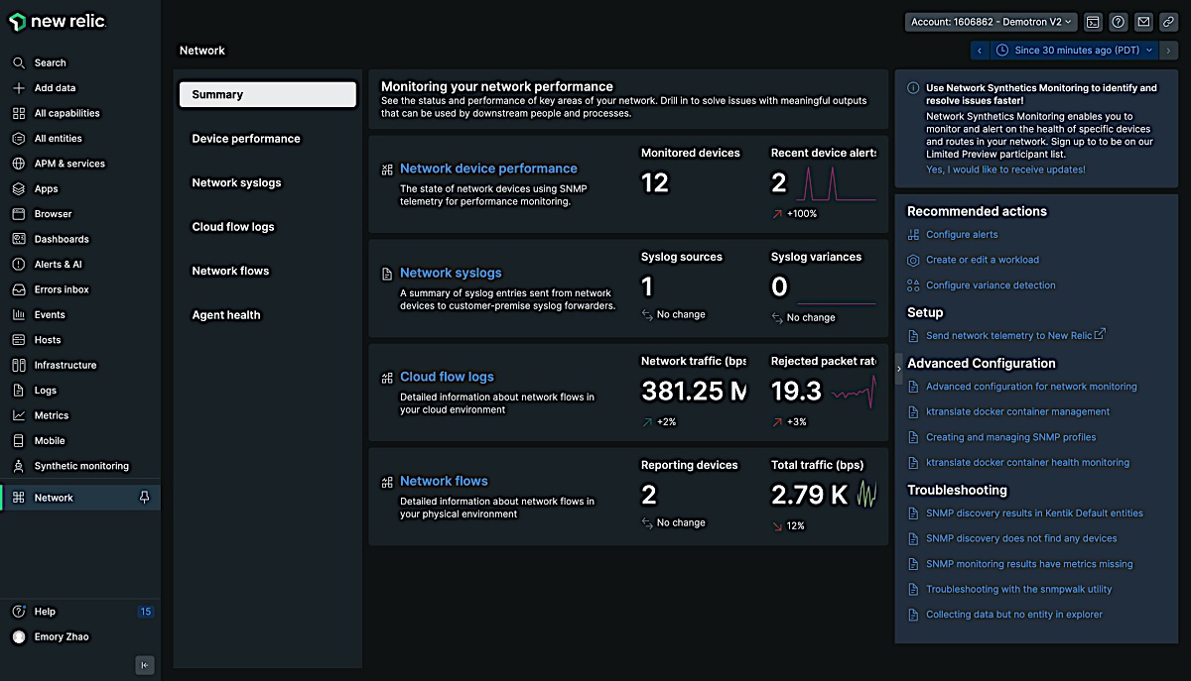Screen dimensions: 1191x681
Task: Click the help question mark icon in header
Action: (x=1118, y=22)
